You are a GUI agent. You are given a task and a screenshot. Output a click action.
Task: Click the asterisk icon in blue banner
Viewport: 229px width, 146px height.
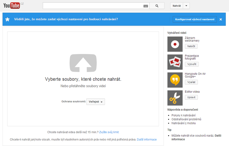coord(8,19)
